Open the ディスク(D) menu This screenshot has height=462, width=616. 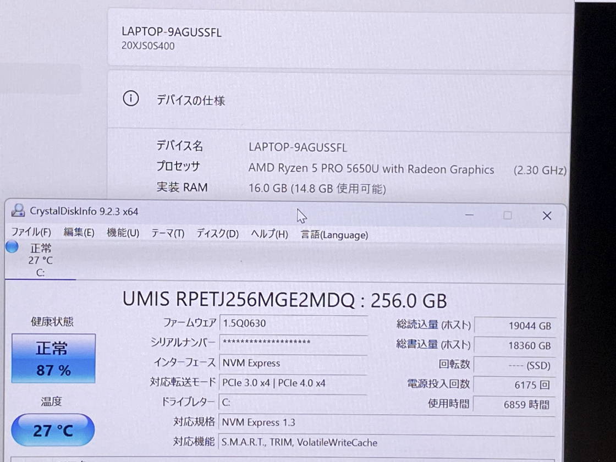point(218,234)
